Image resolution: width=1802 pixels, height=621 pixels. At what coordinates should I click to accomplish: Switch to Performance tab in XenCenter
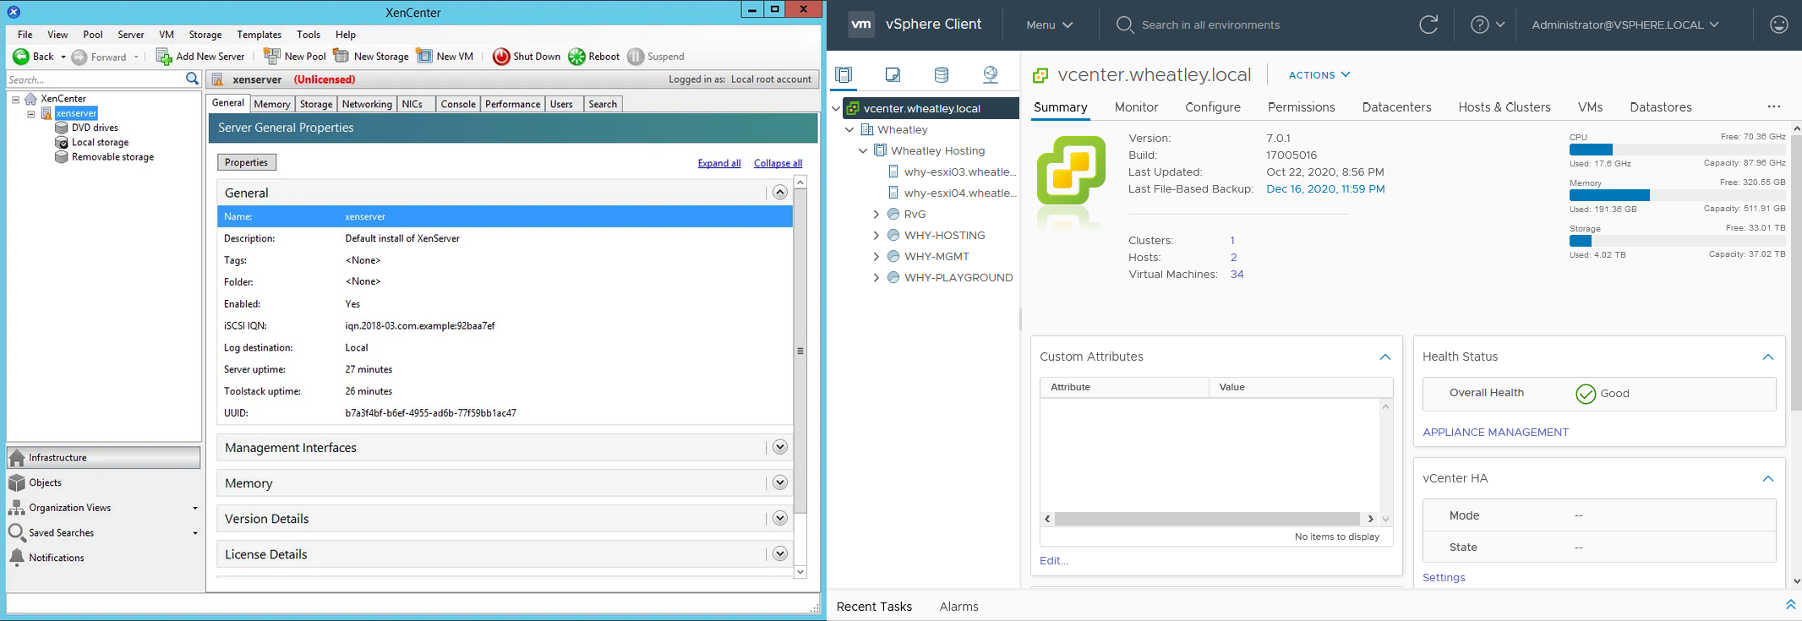coord(513,104)
